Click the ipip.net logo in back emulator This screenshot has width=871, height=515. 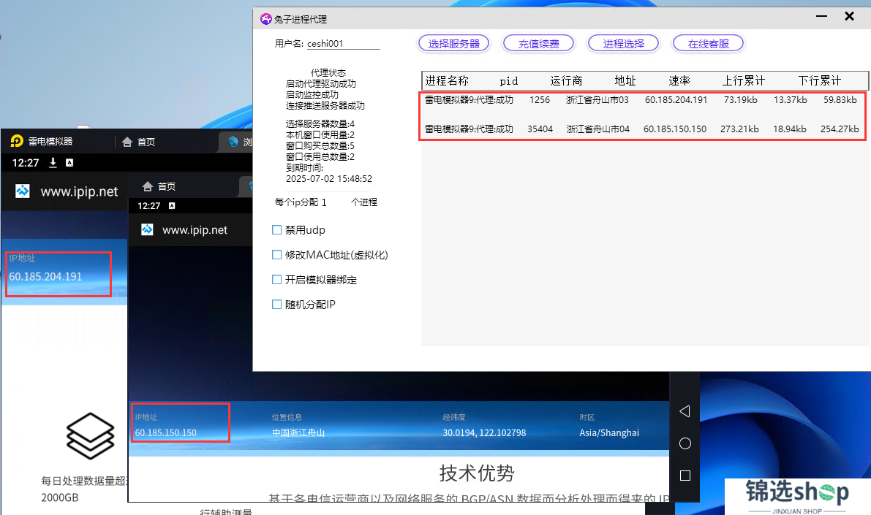pos(22,191)
